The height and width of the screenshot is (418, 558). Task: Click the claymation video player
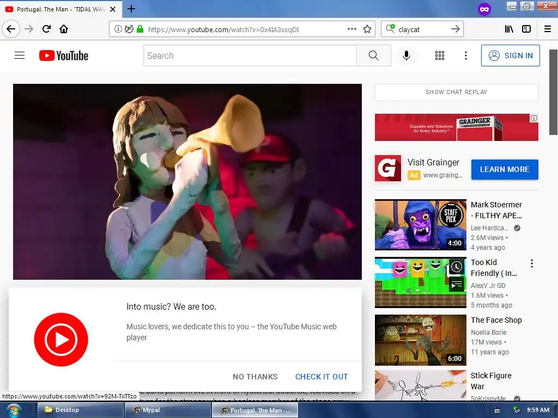point(187,182)
